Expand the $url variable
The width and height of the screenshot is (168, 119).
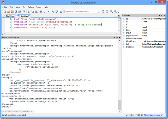coord(124,44)
